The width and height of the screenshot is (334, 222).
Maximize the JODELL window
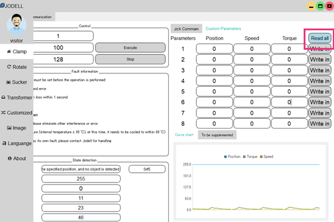tap(320, 6)
